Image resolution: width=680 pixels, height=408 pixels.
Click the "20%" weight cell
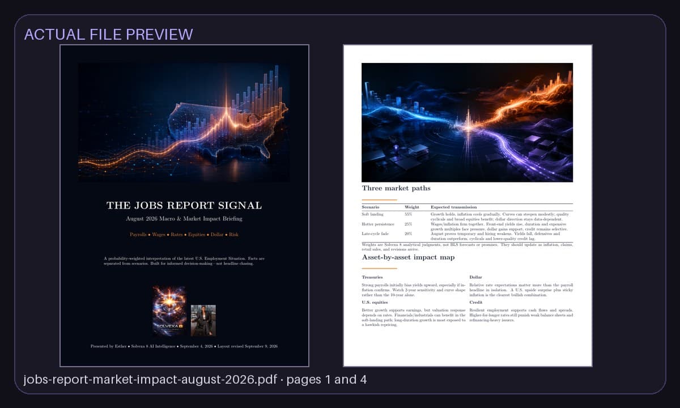coord(409,233)
